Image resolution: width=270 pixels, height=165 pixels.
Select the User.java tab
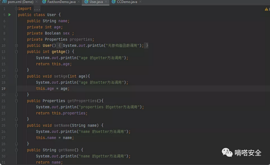[x=96, y=2]
